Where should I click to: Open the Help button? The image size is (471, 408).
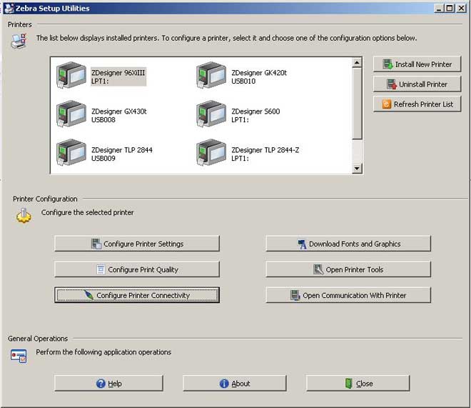[x=108, y=383]
